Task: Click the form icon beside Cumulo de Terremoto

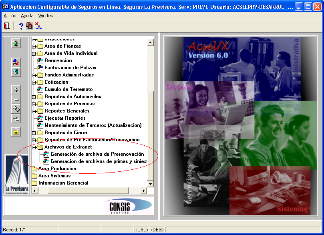Action: (40, 89)
